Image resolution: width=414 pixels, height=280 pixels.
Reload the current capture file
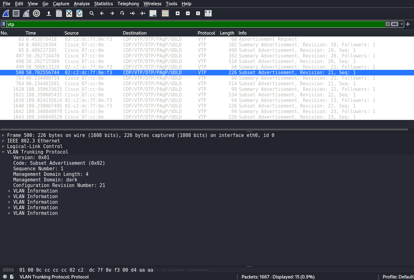tap(79, 13)
